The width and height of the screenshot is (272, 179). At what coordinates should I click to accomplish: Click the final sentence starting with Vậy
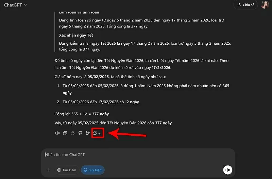click(x=114, y=123)
